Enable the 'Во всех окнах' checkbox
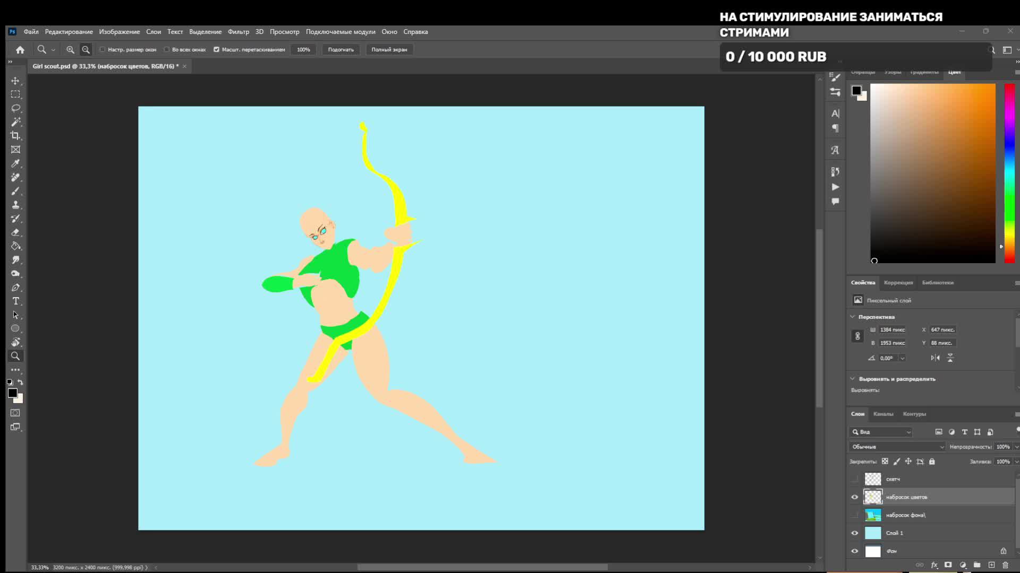The height and width of the screenshot is (573, 1020). 167,49
